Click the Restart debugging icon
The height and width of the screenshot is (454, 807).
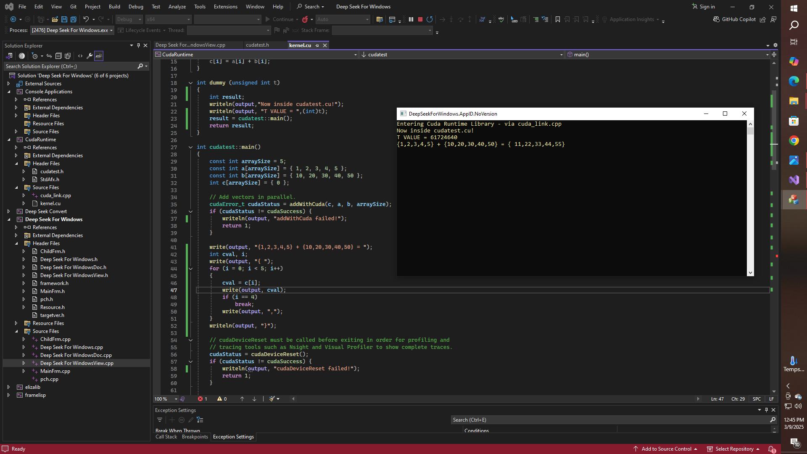point(430,19)
